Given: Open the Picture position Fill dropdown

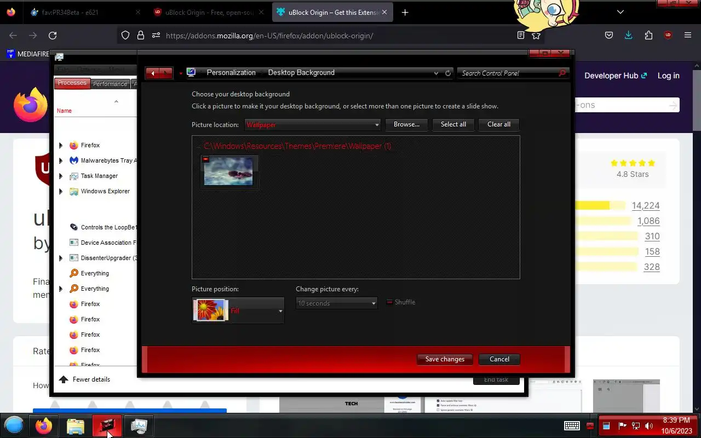Looking at the screenshot, I should [x=238, y=310].
